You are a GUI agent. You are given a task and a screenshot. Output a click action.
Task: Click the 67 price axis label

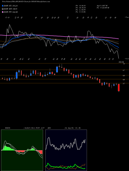(x=124, y=70)
